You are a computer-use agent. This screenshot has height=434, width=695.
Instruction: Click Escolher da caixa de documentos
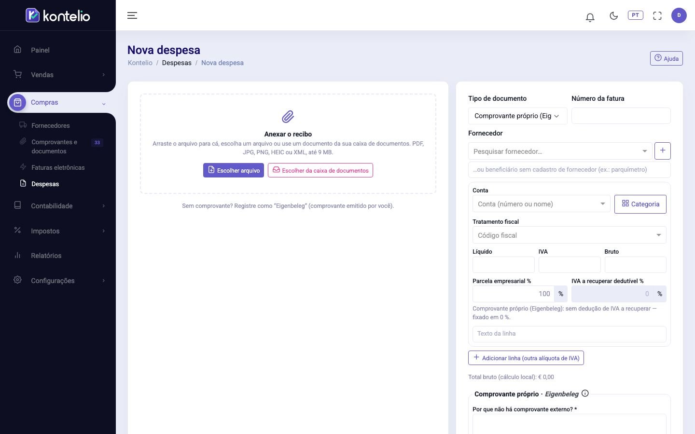320,170
